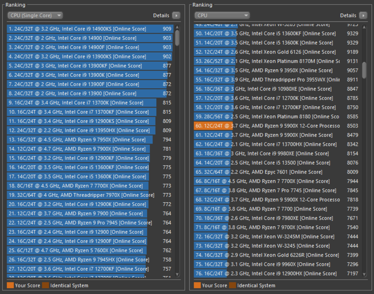Viewport: 374px width, 294px height.
Task: Select row 21 AMD Ryzen 9 7900
Action: coord(90,213)
